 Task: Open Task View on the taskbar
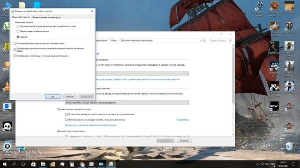pyautogui.click(x=23, y=164)
